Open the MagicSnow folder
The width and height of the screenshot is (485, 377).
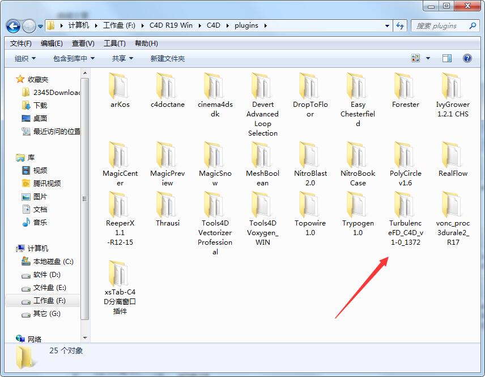(215, 155)
